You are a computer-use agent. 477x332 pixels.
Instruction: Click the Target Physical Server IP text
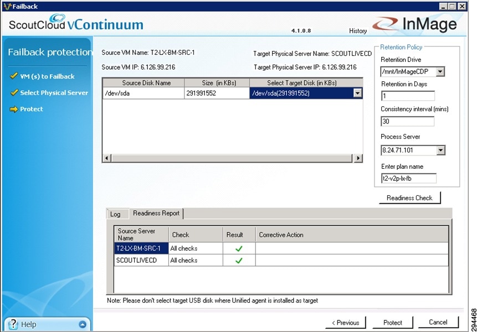tap(305, 67)
